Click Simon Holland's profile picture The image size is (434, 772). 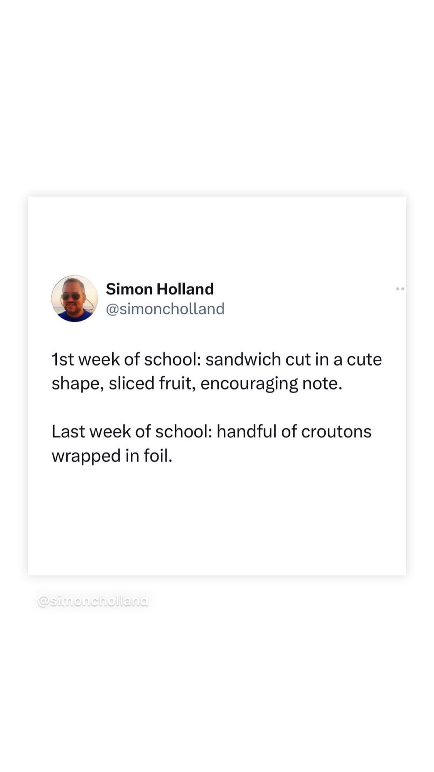pyautogui.click(x=74, y=298)
